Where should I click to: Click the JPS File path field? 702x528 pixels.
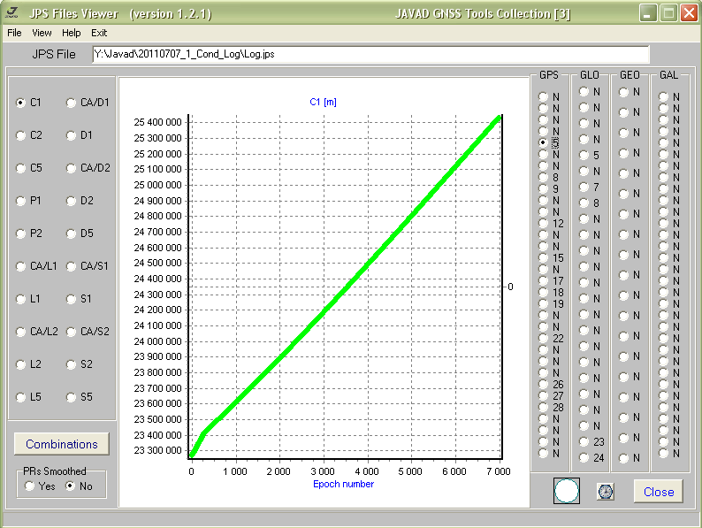(370, 54)
